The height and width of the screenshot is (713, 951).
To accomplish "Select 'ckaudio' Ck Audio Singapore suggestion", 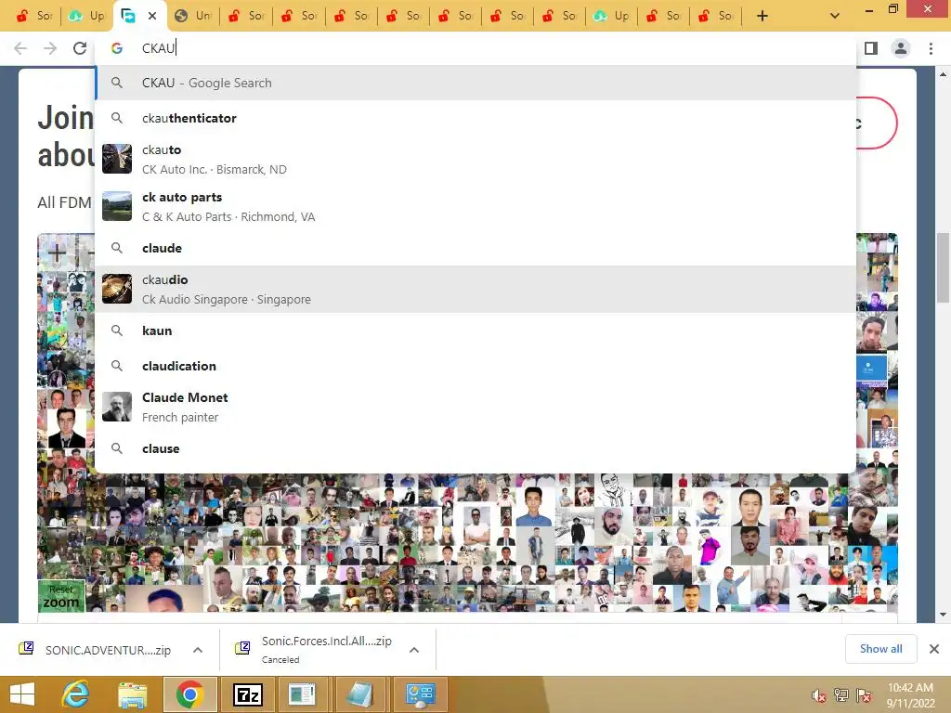I will 476,290.
